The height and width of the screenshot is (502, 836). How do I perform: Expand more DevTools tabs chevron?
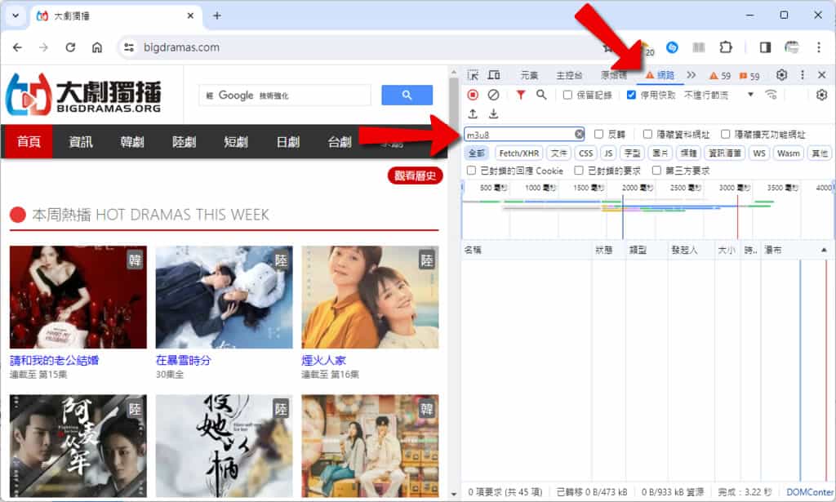point(691,75)
